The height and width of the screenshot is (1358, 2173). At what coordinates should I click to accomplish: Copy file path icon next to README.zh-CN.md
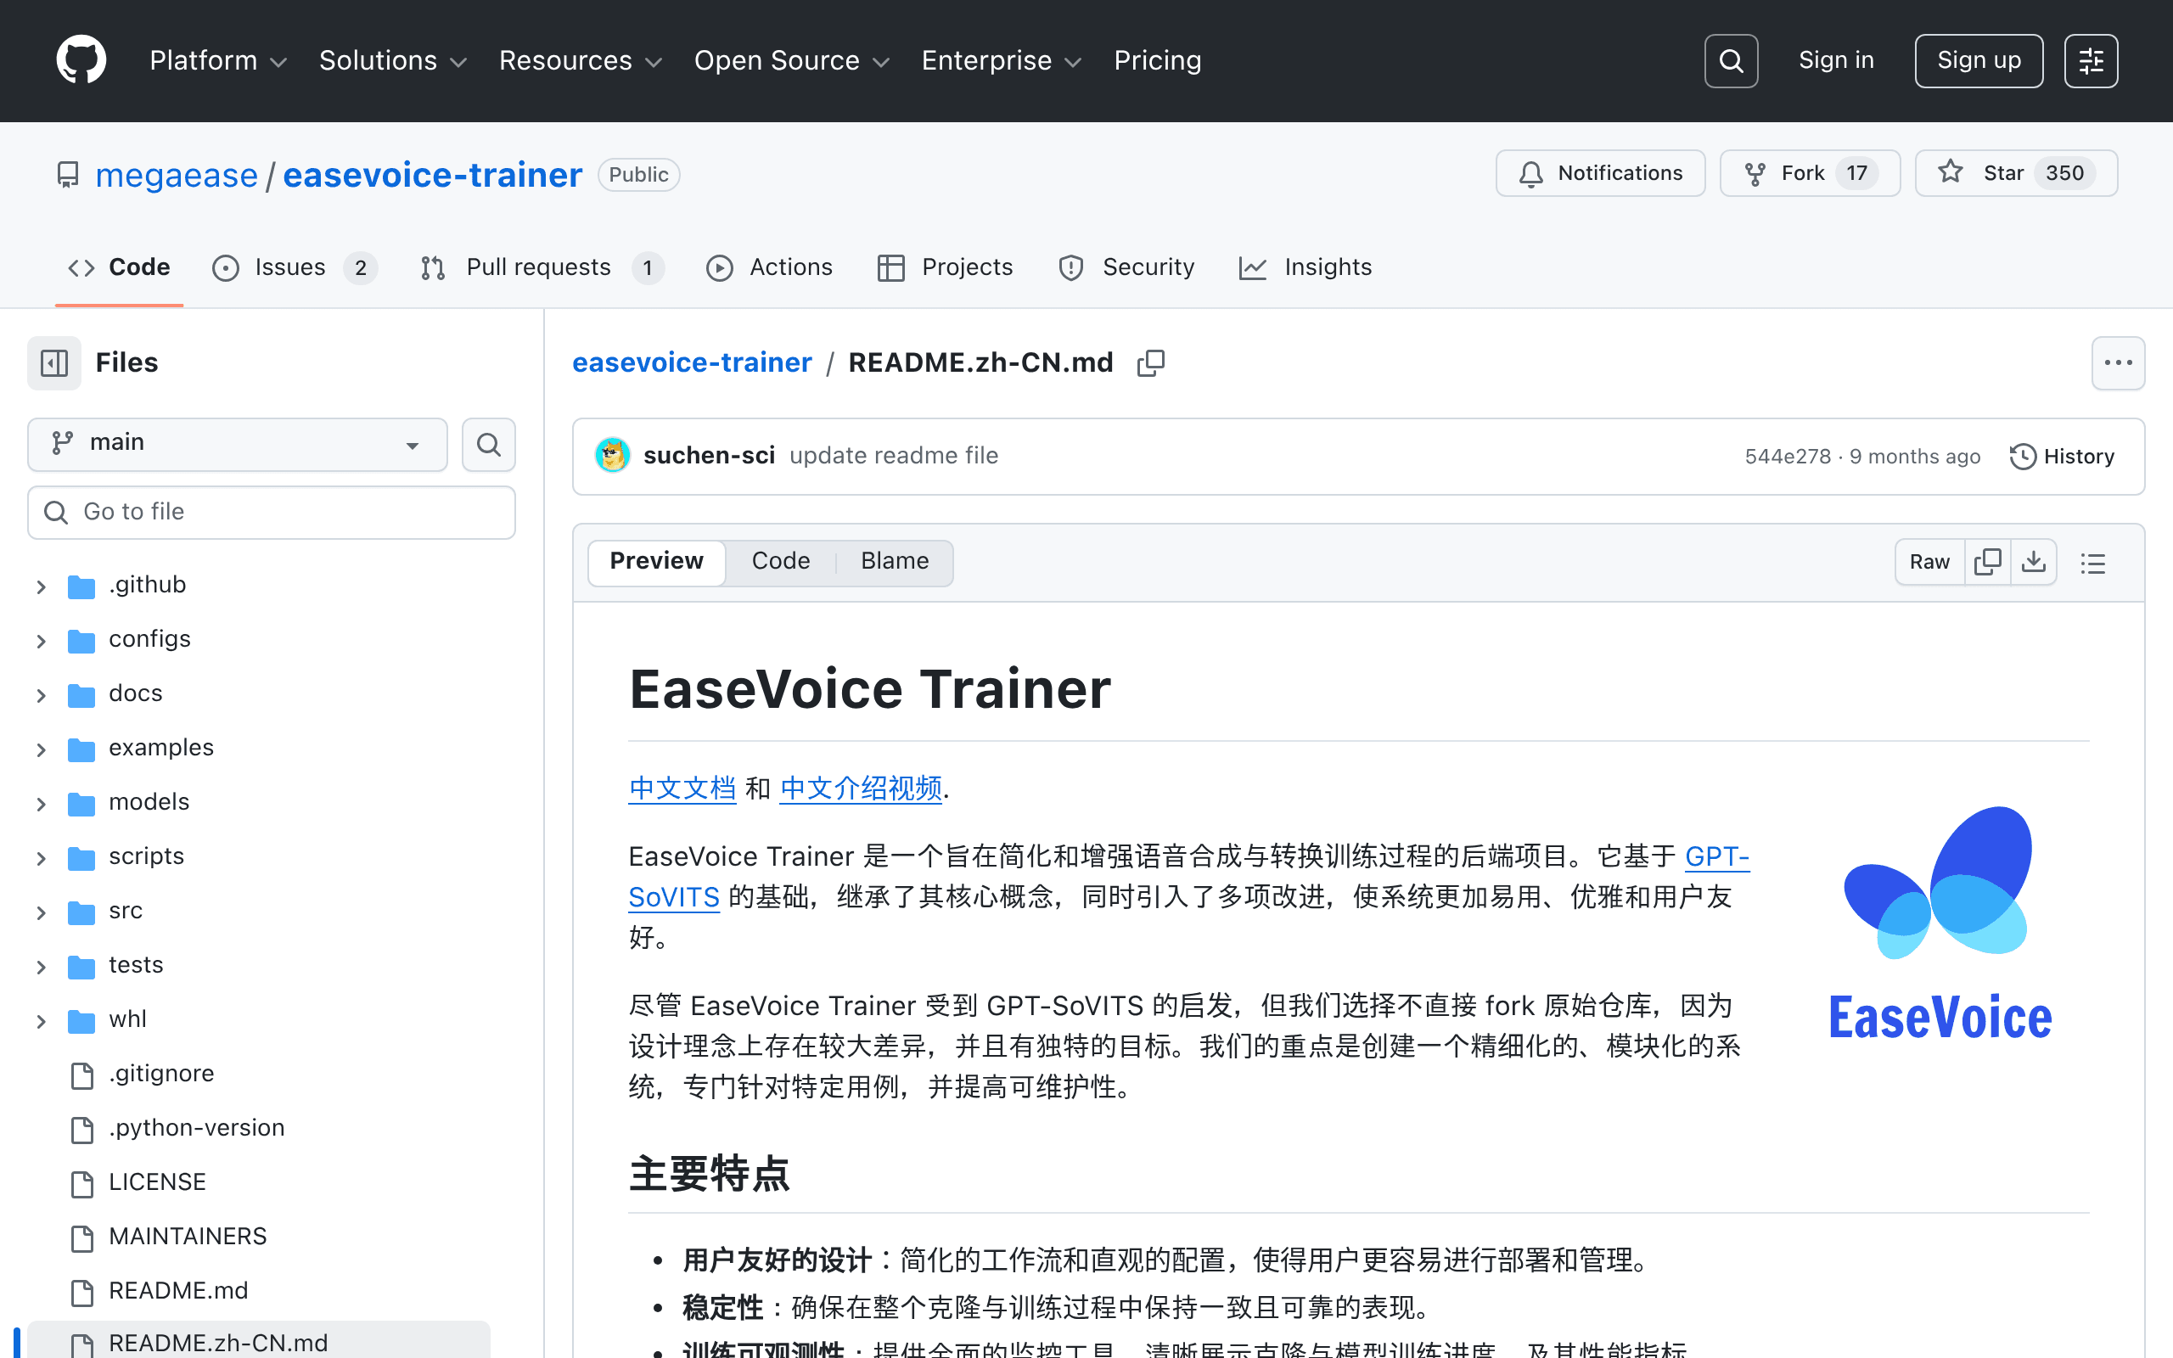1150,363
